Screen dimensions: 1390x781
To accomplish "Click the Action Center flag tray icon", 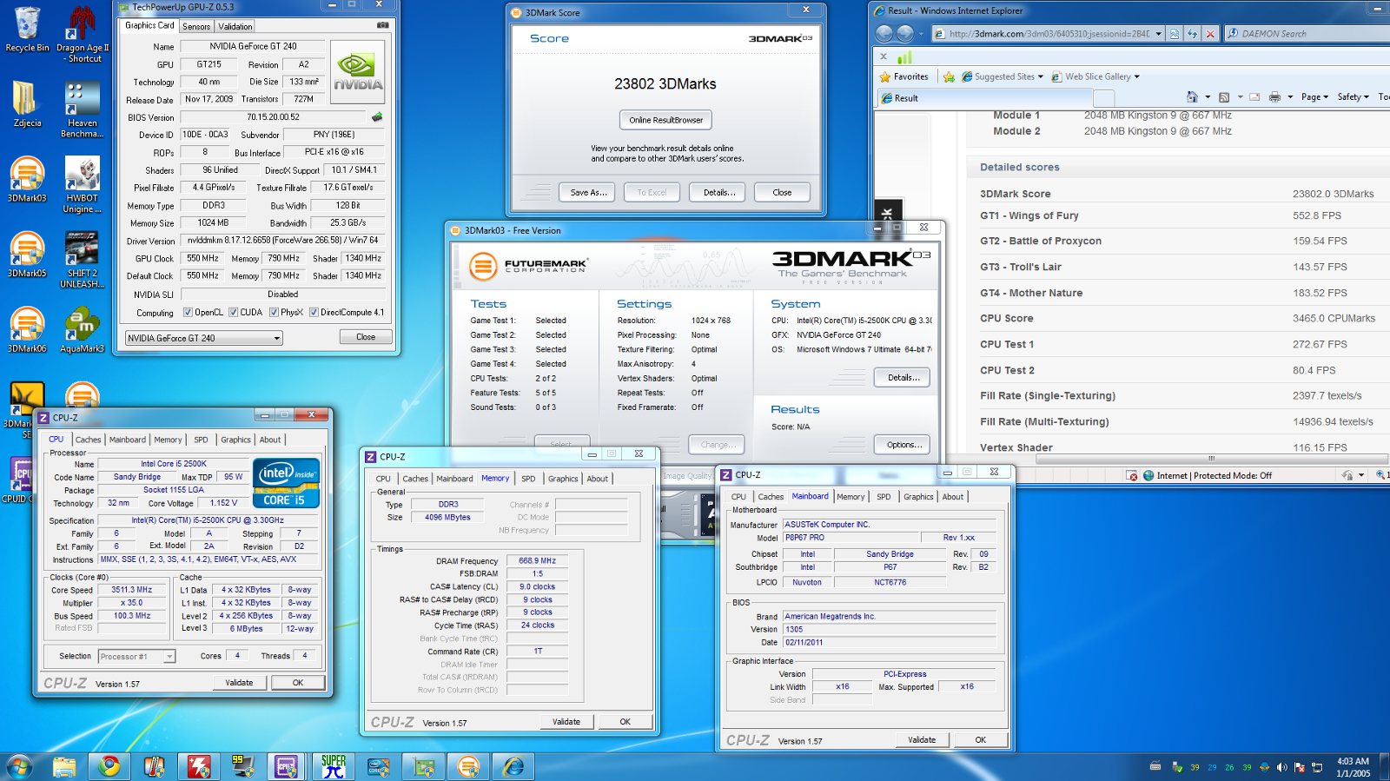I will pos(1300,767).
